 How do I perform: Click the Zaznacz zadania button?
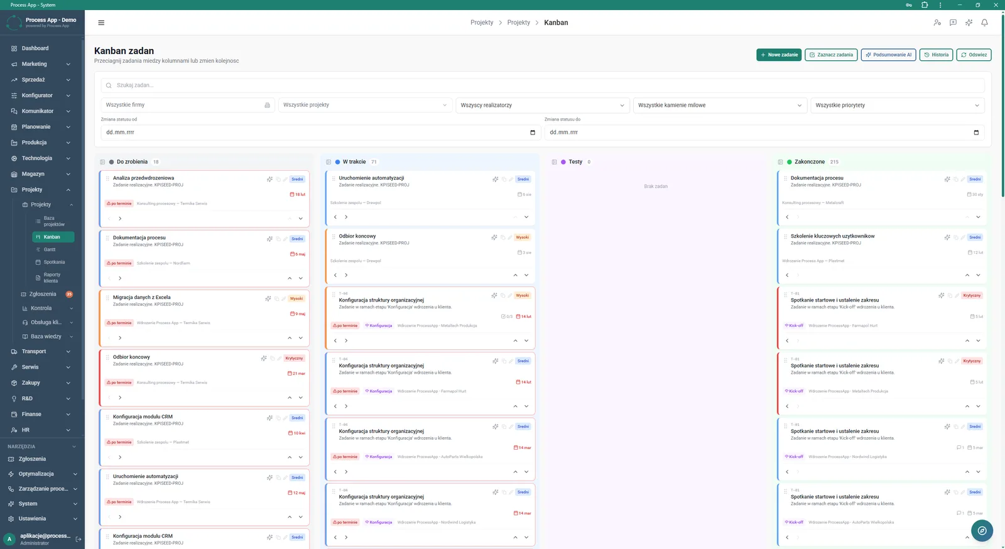(831, 55)
